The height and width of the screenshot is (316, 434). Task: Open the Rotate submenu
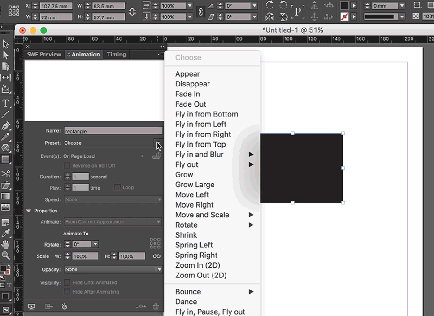click(212, 225)
